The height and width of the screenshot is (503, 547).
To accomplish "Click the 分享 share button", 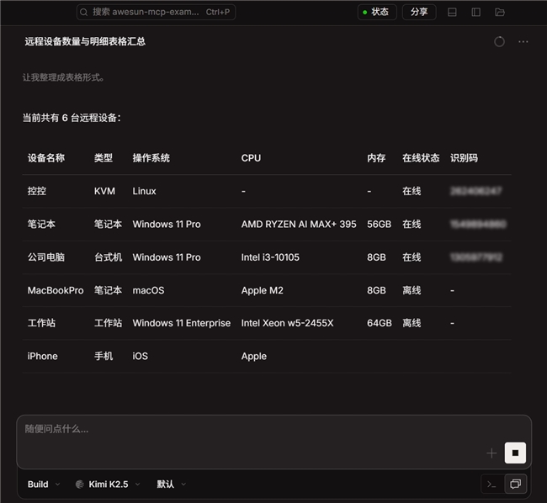I will point(419,13).
